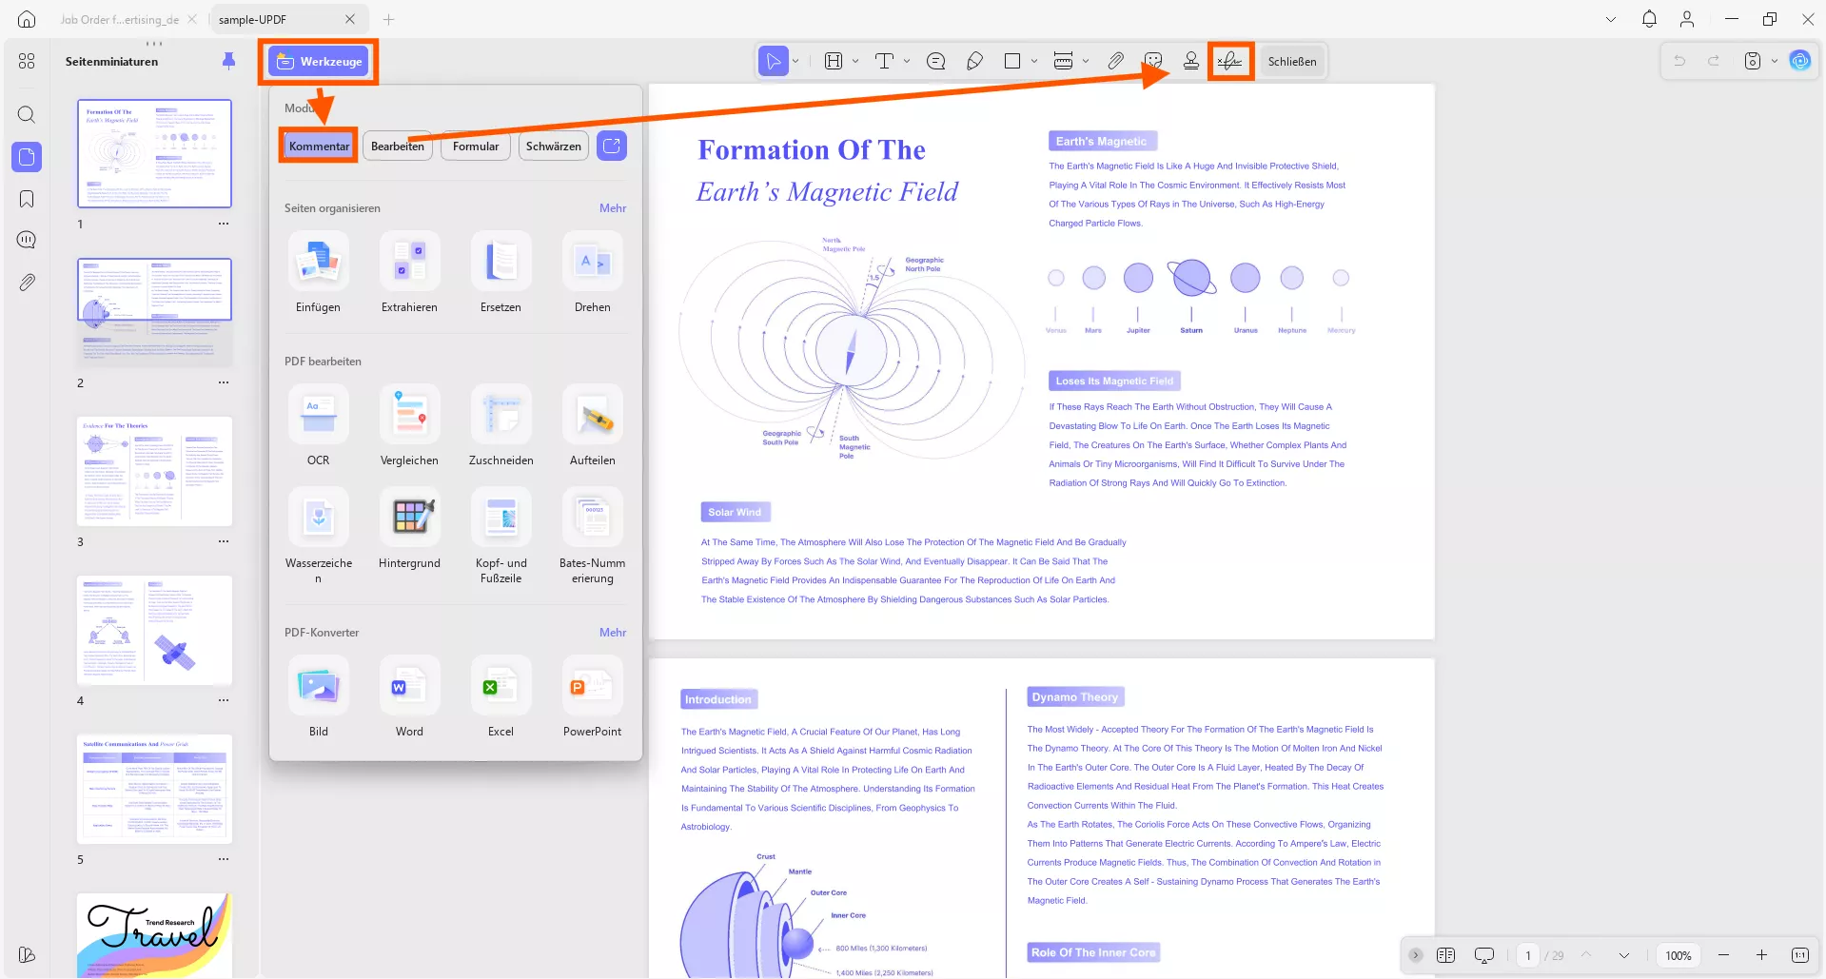Add a sticky note comment
This screenshot has width=1826, height=979.
point(936,62)
